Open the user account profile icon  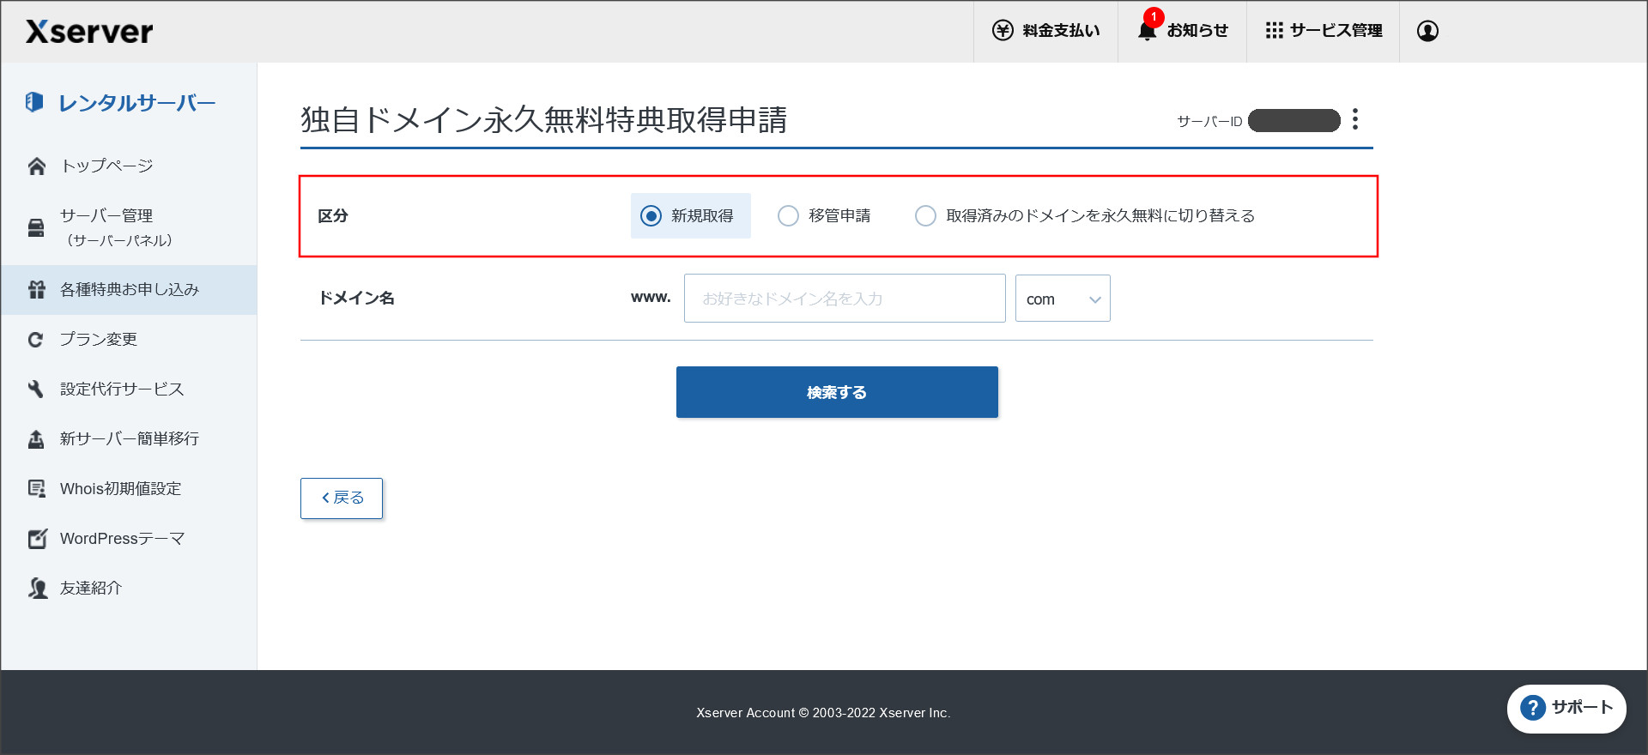tap(1427, 31)
